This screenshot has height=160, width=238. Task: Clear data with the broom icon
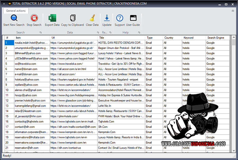pos(92,18)
